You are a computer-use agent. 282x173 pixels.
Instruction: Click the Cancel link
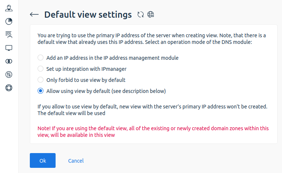pos(76,161)
